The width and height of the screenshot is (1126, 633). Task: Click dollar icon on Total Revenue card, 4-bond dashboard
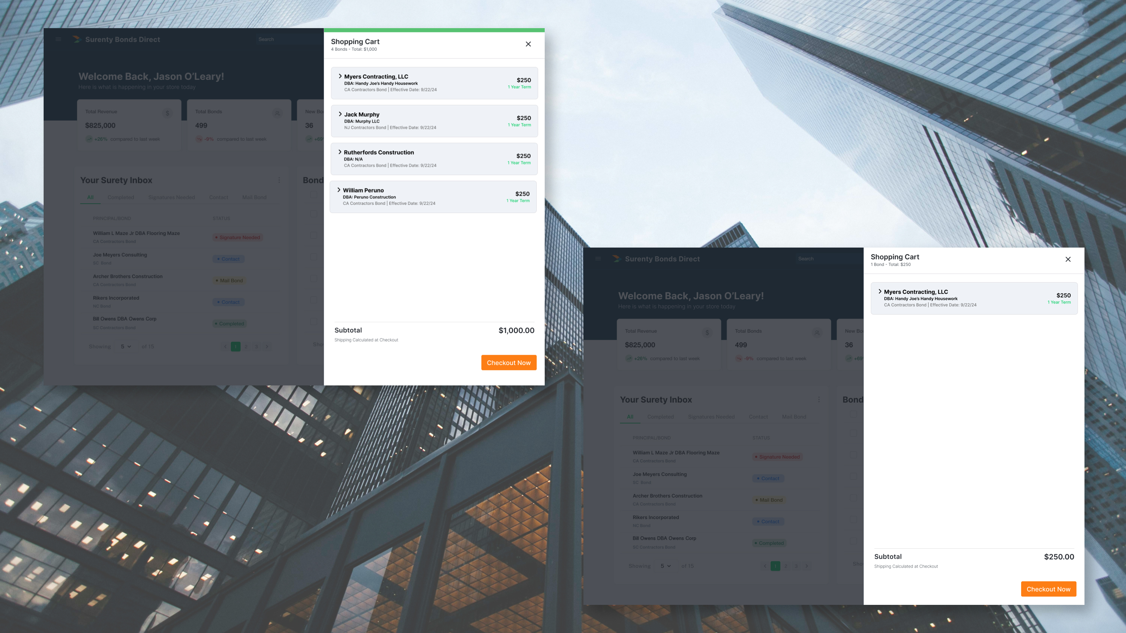167,114
